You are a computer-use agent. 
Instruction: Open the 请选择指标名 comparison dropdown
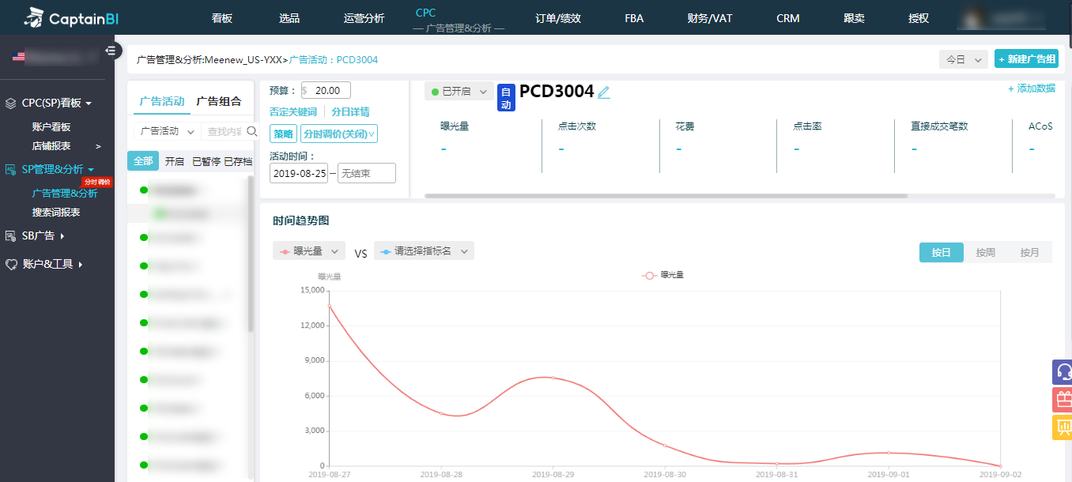click(424, 251)
